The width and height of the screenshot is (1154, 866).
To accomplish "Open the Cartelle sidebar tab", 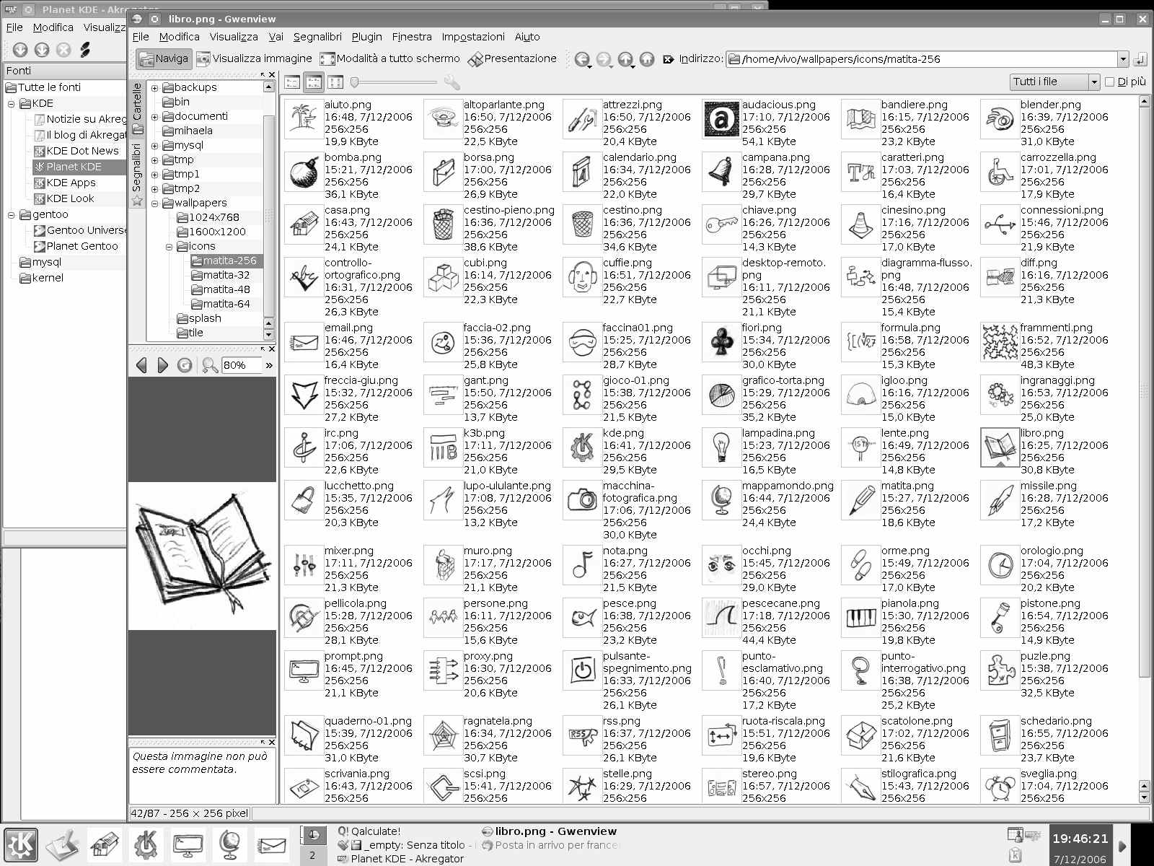I will (x=137, y=109).
